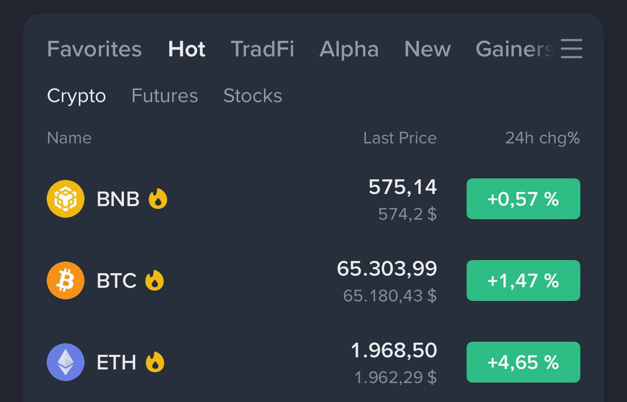Sort by 24h chg% column header
The image size is (627, 402).
point(542,138)
